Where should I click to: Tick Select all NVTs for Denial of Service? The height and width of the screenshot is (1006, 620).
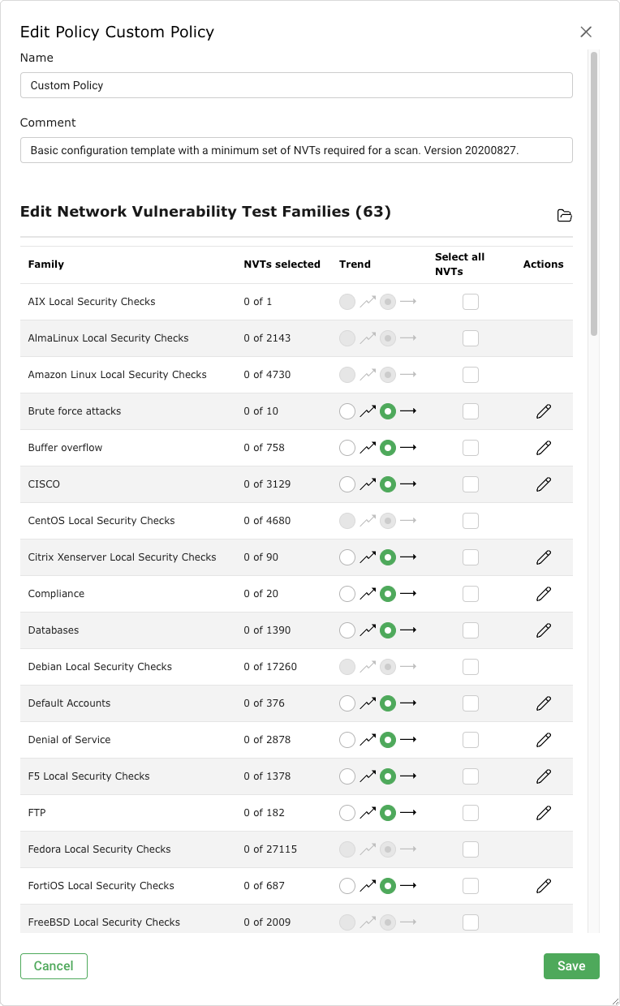coord(471,740)
